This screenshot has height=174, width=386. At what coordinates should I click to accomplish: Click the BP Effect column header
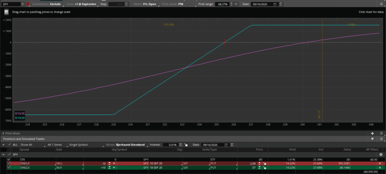pos(371,150)
